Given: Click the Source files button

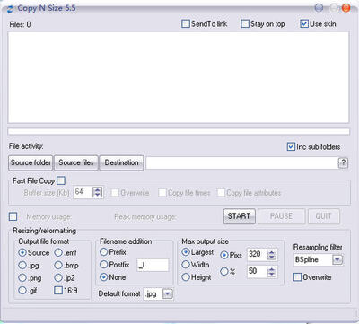Looking at the screenshot, I should click(76, 163).
